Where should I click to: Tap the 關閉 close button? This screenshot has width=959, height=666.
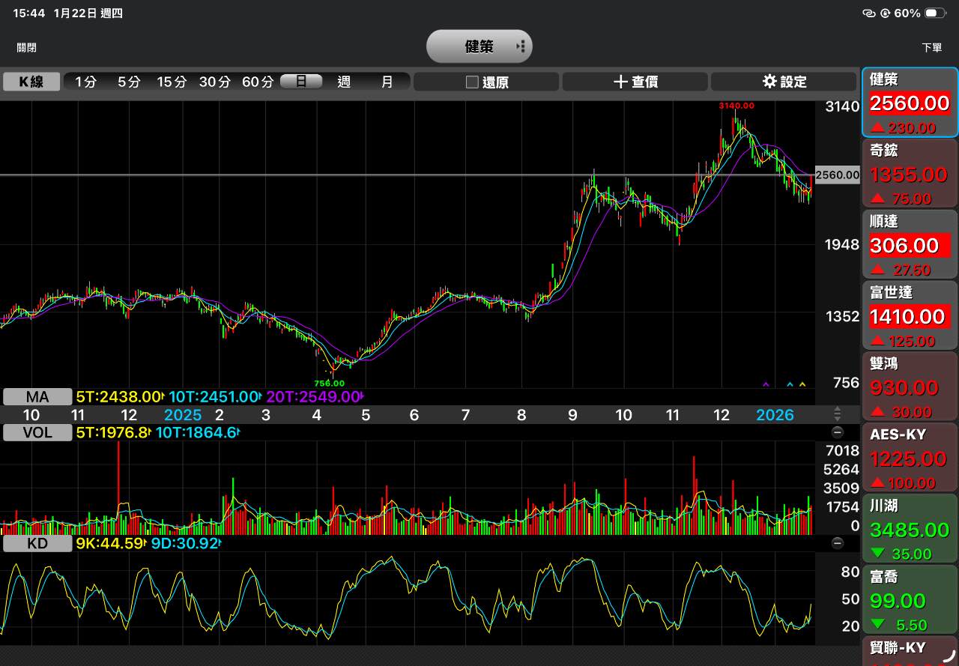pos(27,47)
